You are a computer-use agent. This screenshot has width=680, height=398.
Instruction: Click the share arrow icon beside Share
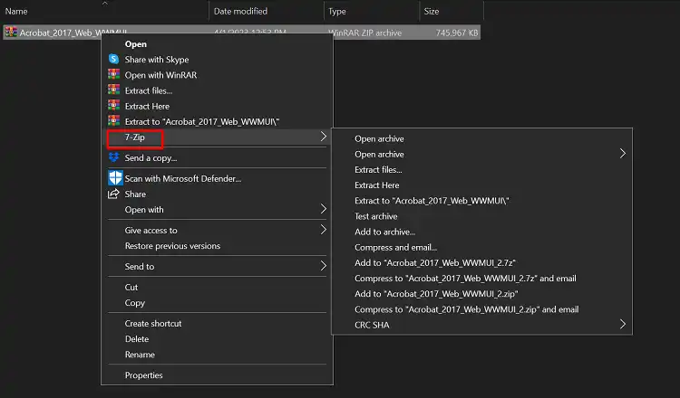[x=113, y=194]
